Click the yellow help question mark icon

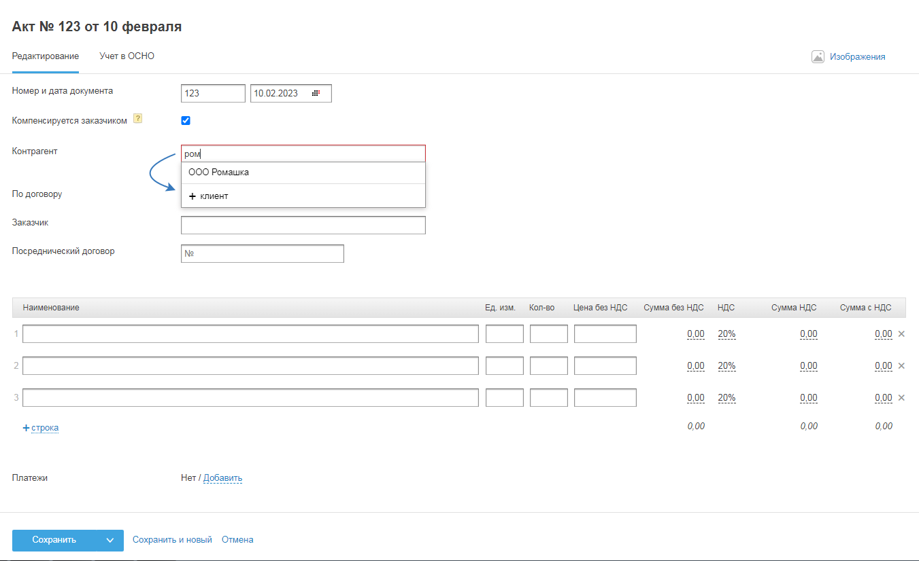pos(137,119)
